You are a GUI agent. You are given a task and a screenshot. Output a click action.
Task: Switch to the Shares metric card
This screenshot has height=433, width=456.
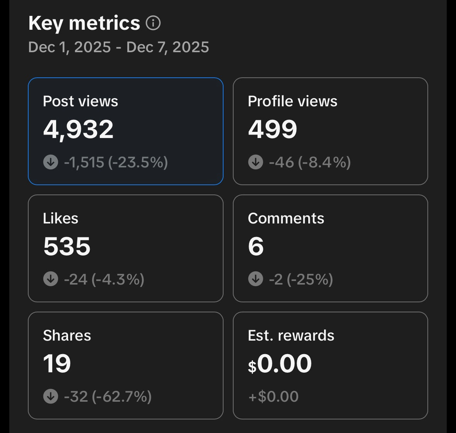click(x=126, y=365)
